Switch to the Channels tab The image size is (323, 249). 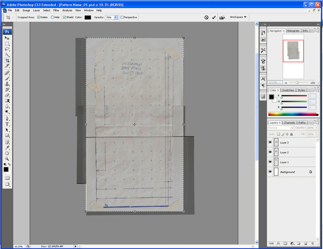tap(289, 123)
